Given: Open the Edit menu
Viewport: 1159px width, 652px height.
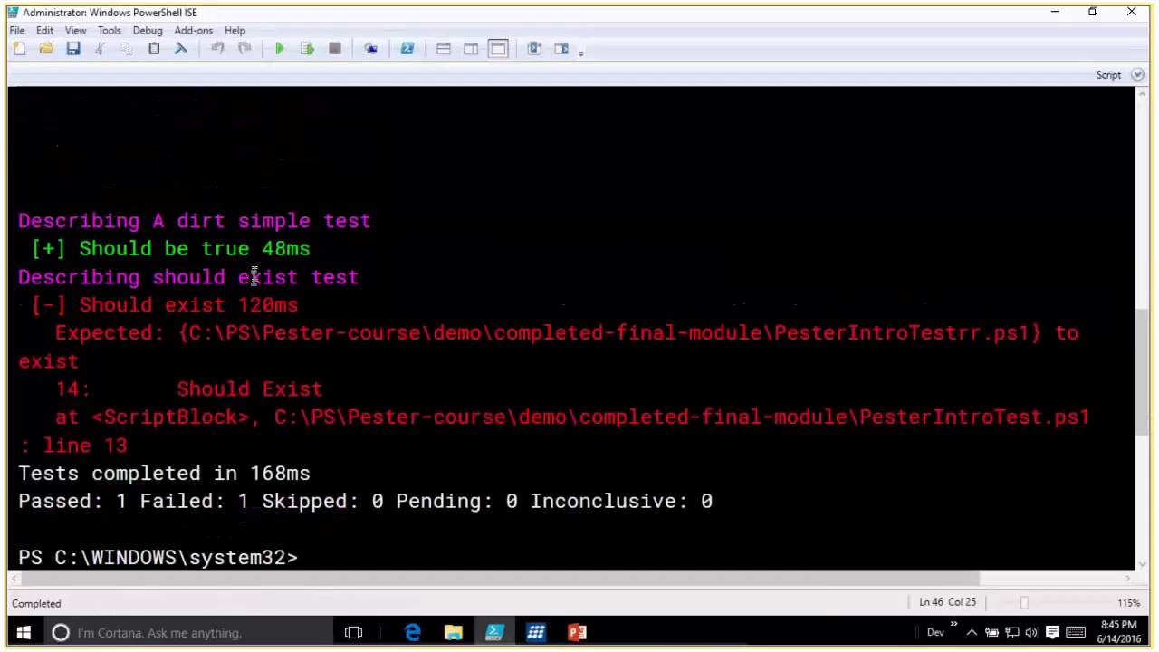Looking at the screenshot, I should click(44, 30).
